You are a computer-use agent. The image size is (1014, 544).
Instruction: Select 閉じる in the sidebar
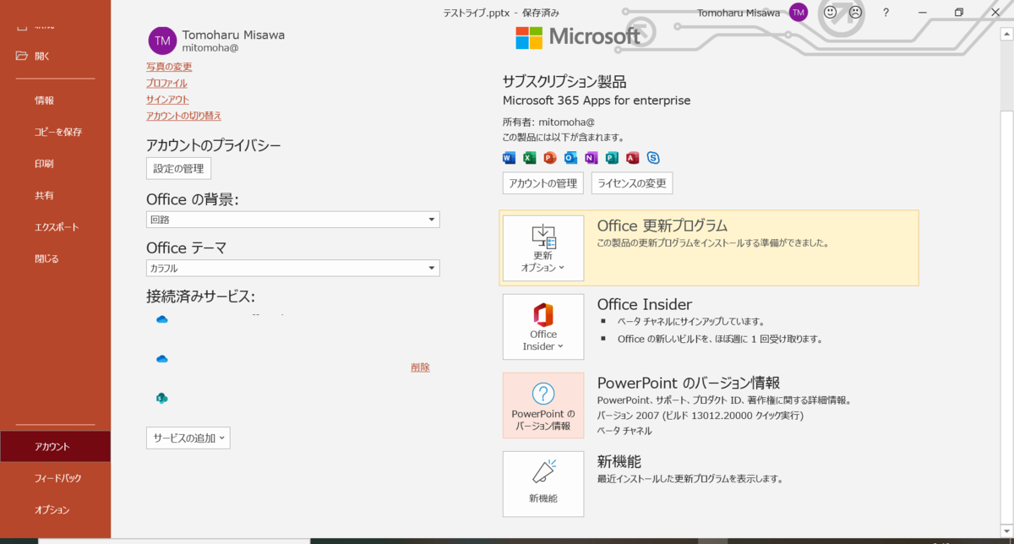47,258
